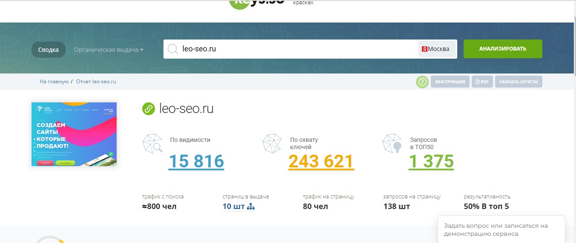This screenshot has height=243, width=576.
Task: Open the 243 621 key coverage link
Action: coord(321,162)
